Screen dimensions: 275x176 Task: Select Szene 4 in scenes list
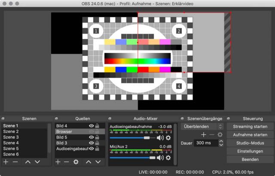pos(24,143)
